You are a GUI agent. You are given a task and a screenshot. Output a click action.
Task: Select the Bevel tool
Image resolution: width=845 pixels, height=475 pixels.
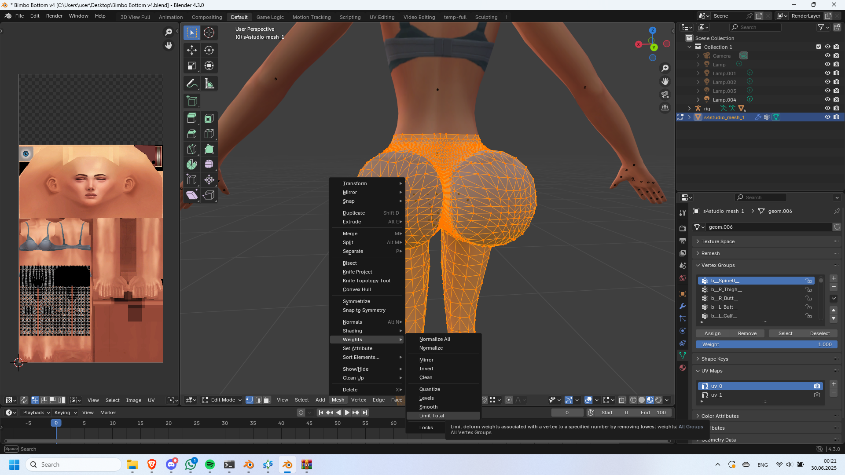pos(192,134)
